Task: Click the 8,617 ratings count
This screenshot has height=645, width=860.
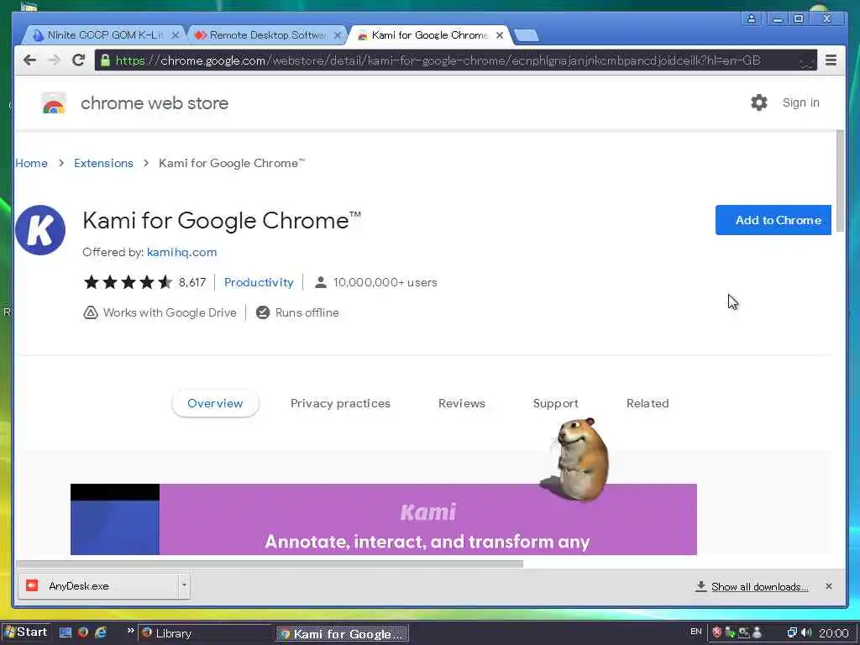Action: [192, 282]
